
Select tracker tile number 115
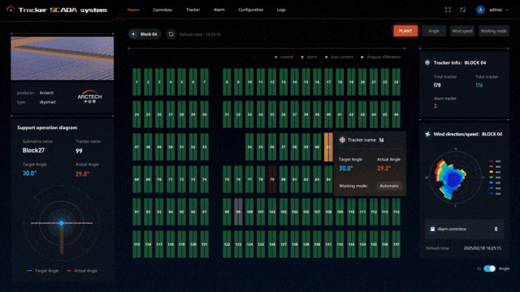point(136,244)
